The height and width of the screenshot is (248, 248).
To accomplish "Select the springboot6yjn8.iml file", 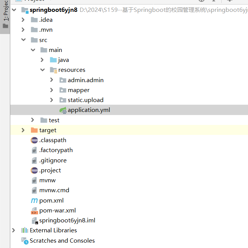I will point(67,220).
